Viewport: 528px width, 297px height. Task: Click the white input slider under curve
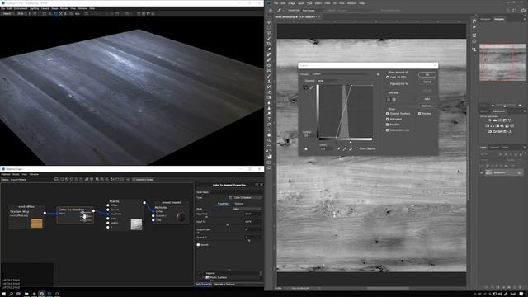[351, 142]
